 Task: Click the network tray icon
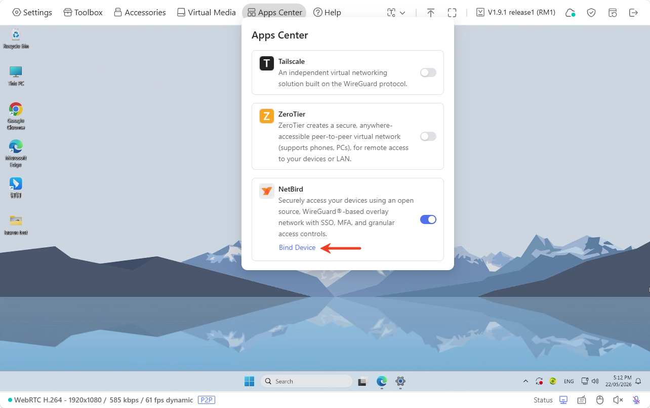(x=585, y=381)
